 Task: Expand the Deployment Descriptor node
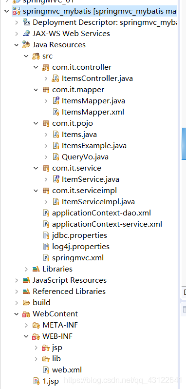(x=17, y=22)
